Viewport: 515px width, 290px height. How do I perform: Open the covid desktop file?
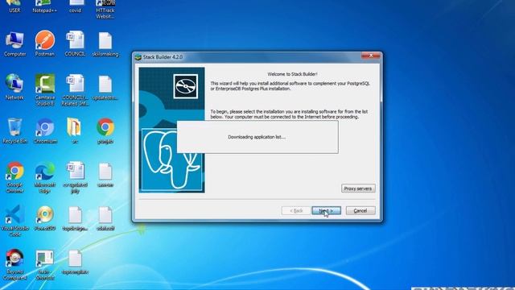(75, 6)
